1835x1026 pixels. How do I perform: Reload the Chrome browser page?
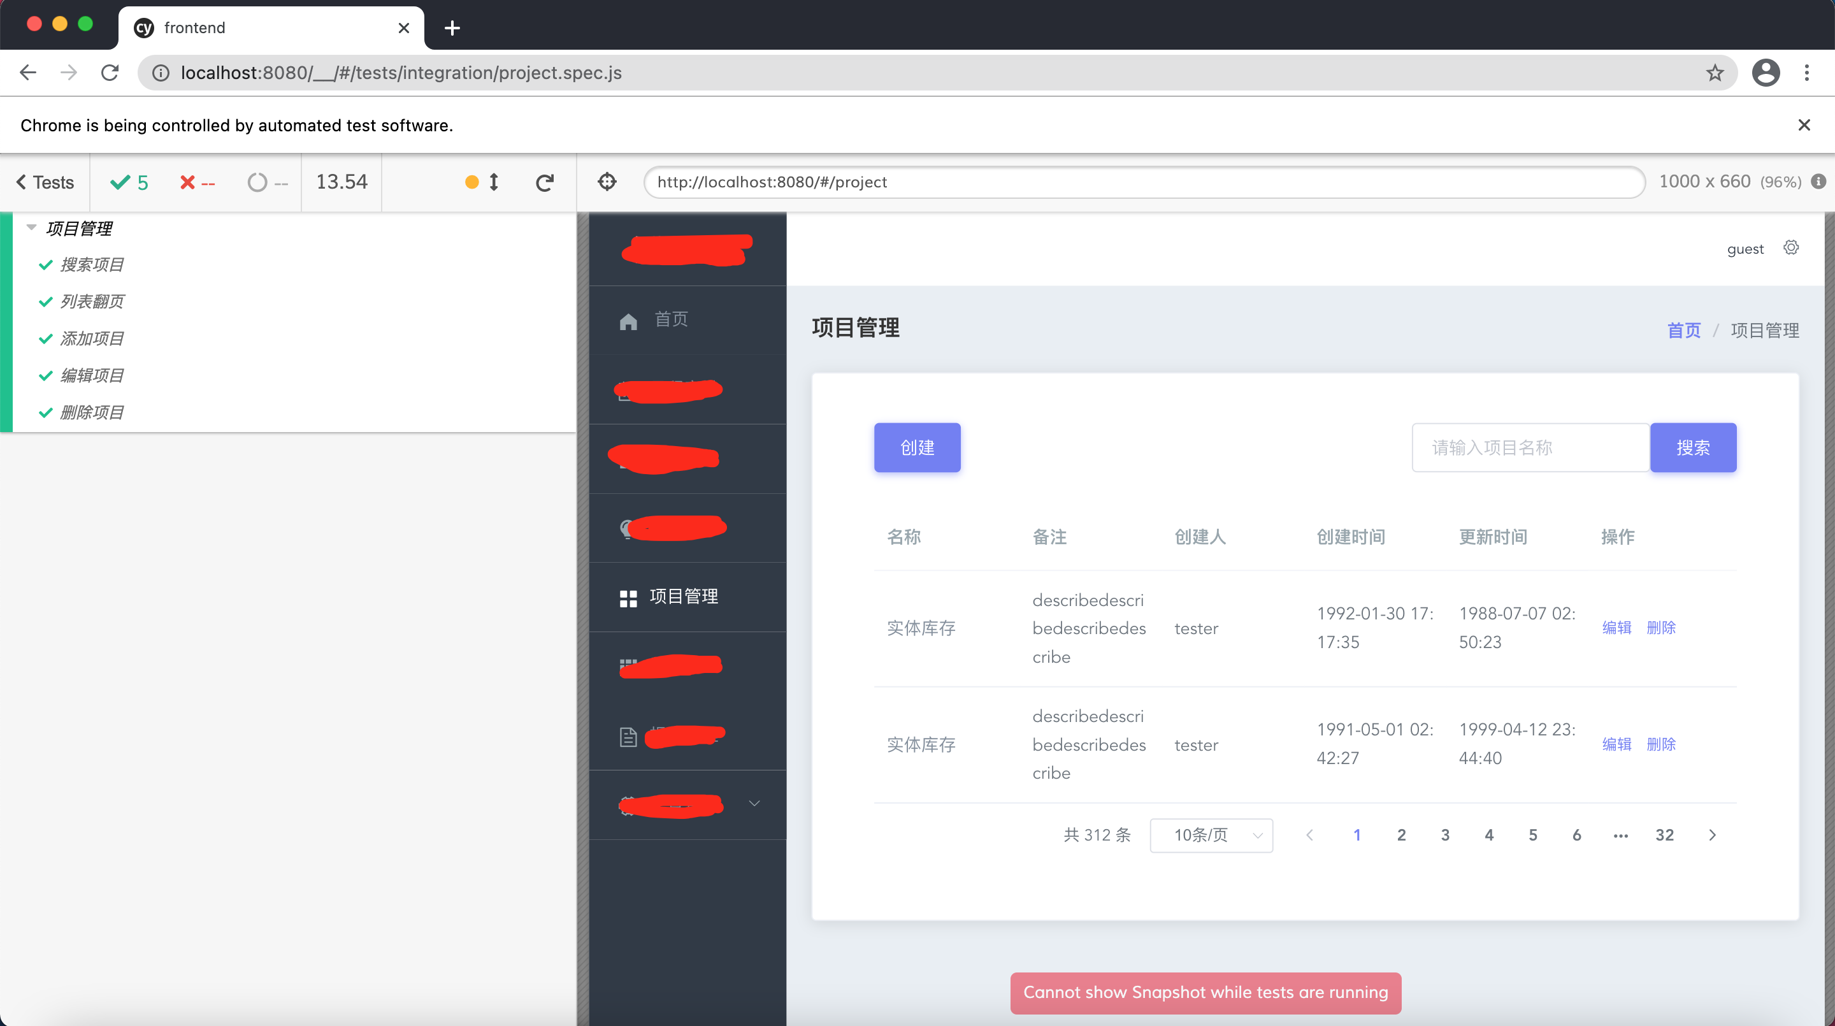(110, 73)
